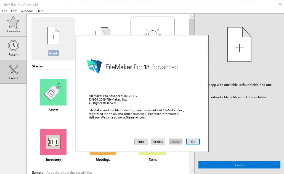Viewport: 284px width, 174px height.
Task: Click the Assets label text
Action: 53,110
